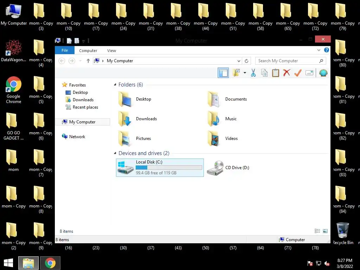Image resolution: width=360 pixels, height=270 pixels.
Task: Click the Copy icon in the toolbar
Action: (264, 73)
